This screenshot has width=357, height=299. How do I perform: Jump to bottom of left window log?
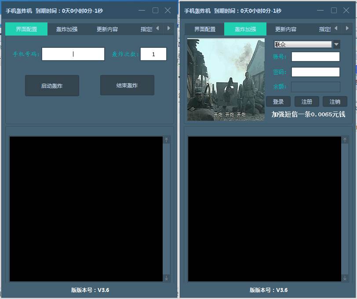pos(166,278)
